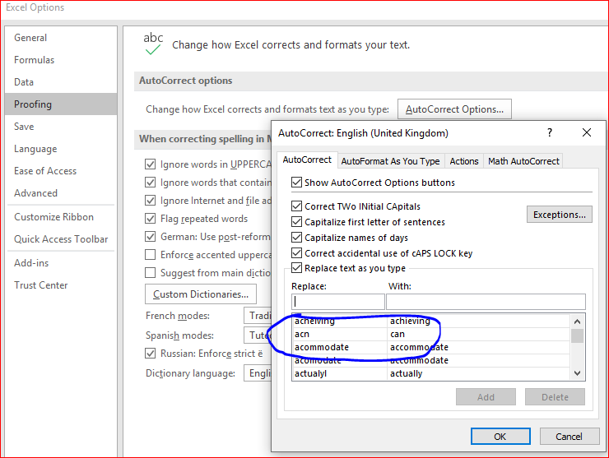Open the French modes dropdown

point(258,316)
